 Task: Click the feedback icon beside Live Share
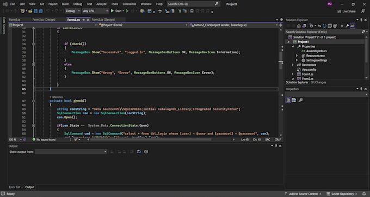(x=363, y=11)
